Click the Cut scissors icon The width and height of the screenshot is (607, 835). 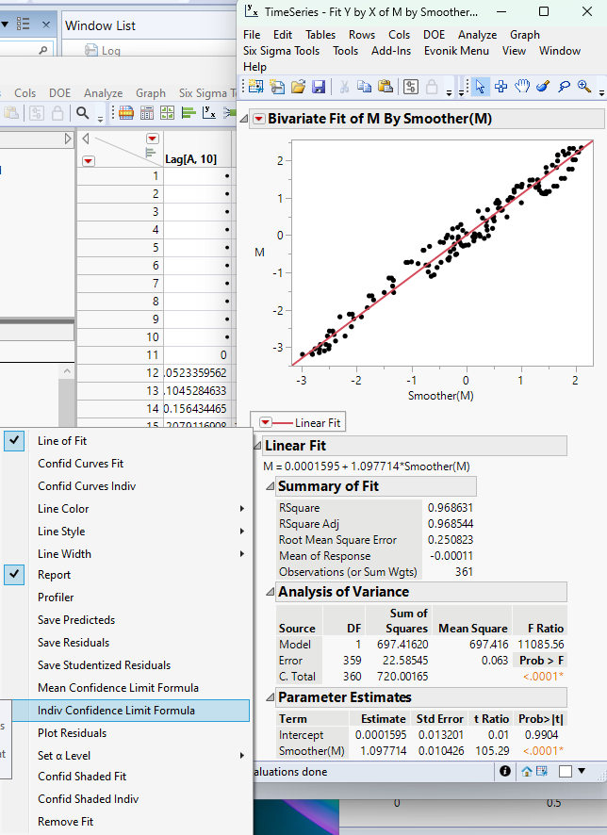pyautogui.click(x=344, y=87)
